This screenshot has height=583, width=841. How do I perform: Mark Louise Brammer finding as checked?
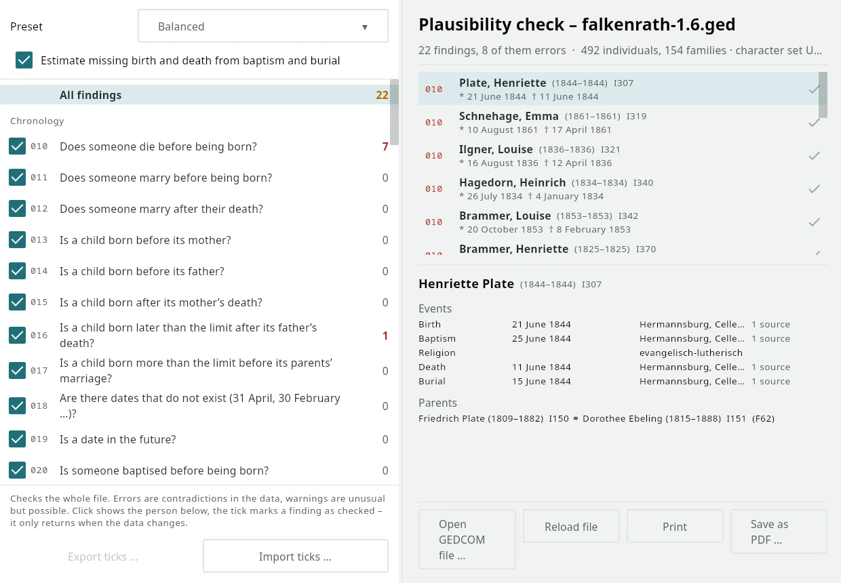814,222
